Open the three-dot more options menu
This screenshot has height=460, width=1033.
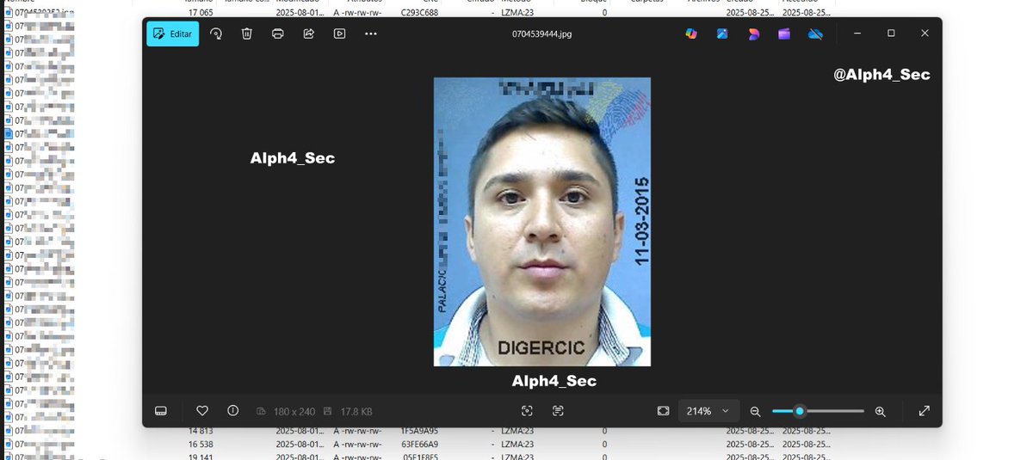[x=371, y=34]
